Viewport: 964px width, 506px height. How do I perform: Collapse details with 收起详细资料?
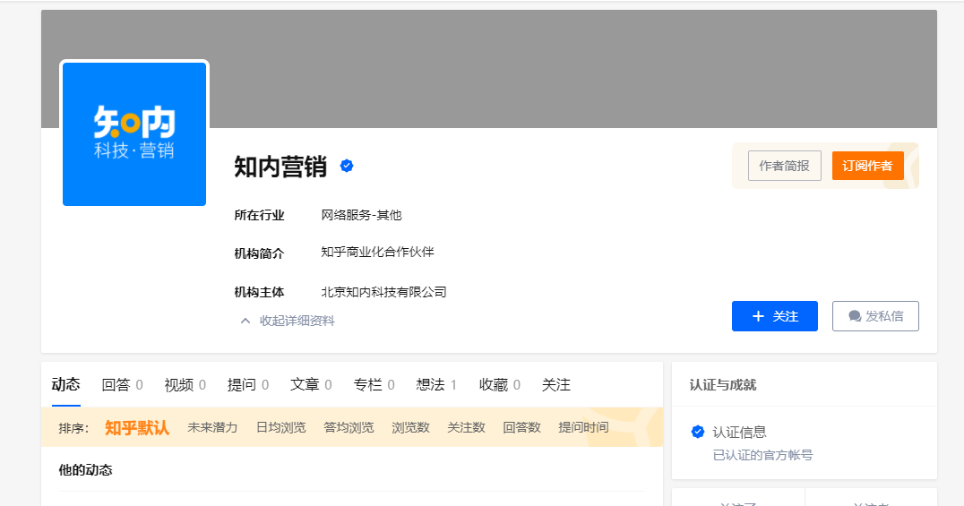tap(287, 321)
